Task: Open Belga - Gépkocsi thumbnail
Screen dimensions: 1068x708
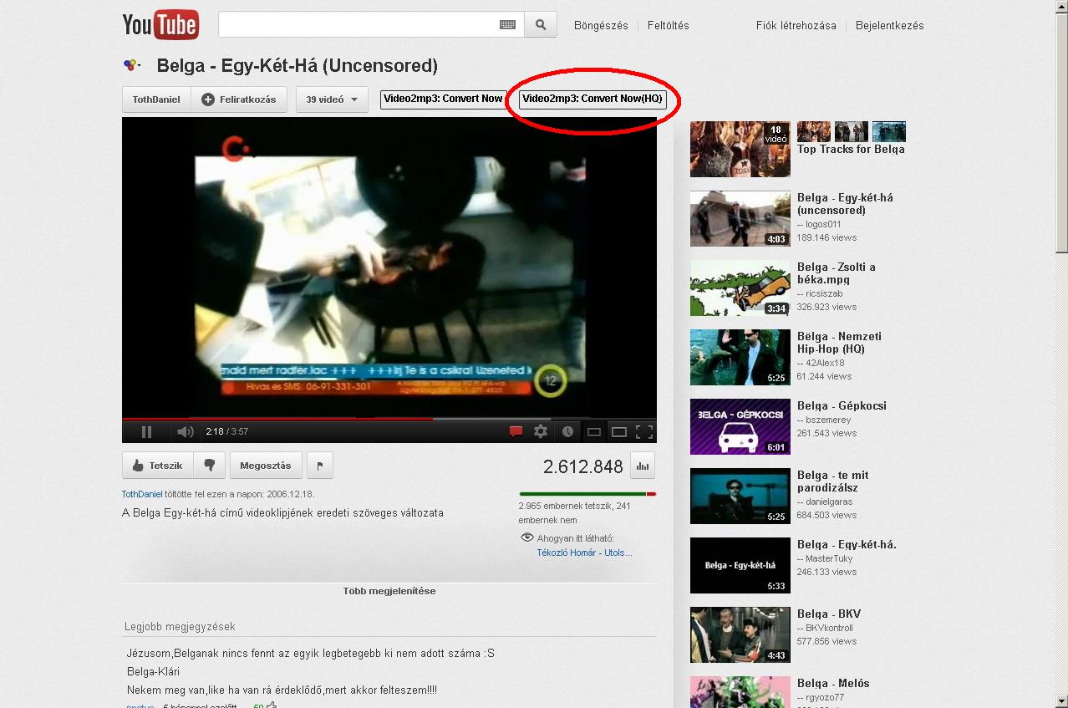Action: 740,427
